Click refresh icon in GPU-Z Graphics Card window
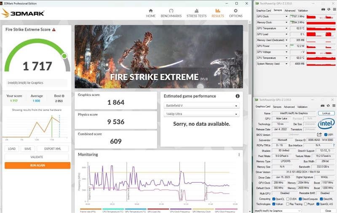Image resolution: width=337 pixels, height=213 pixels. [328, 106]
